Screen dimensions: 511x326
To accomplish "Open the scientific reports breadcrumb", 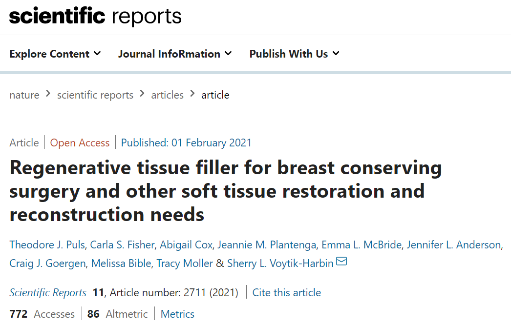I will click(x=95, y=95).
